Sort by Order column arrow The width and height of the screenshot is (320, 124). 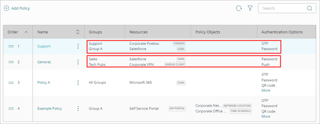pyautogui.click(x=26, y=32)
